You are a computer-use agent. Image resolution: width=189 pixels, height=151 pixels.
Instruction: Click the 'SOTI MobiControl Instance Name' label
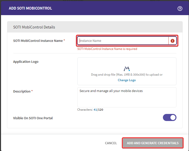38,41
